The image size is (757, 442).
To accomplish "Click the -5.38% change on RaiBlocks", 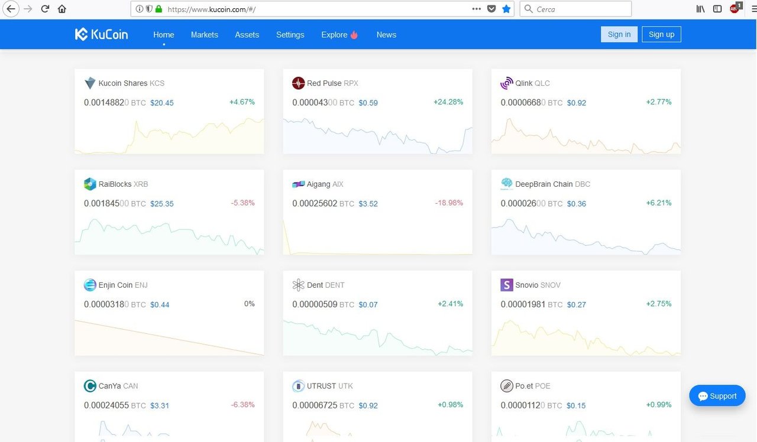I will tap(242, 203).
